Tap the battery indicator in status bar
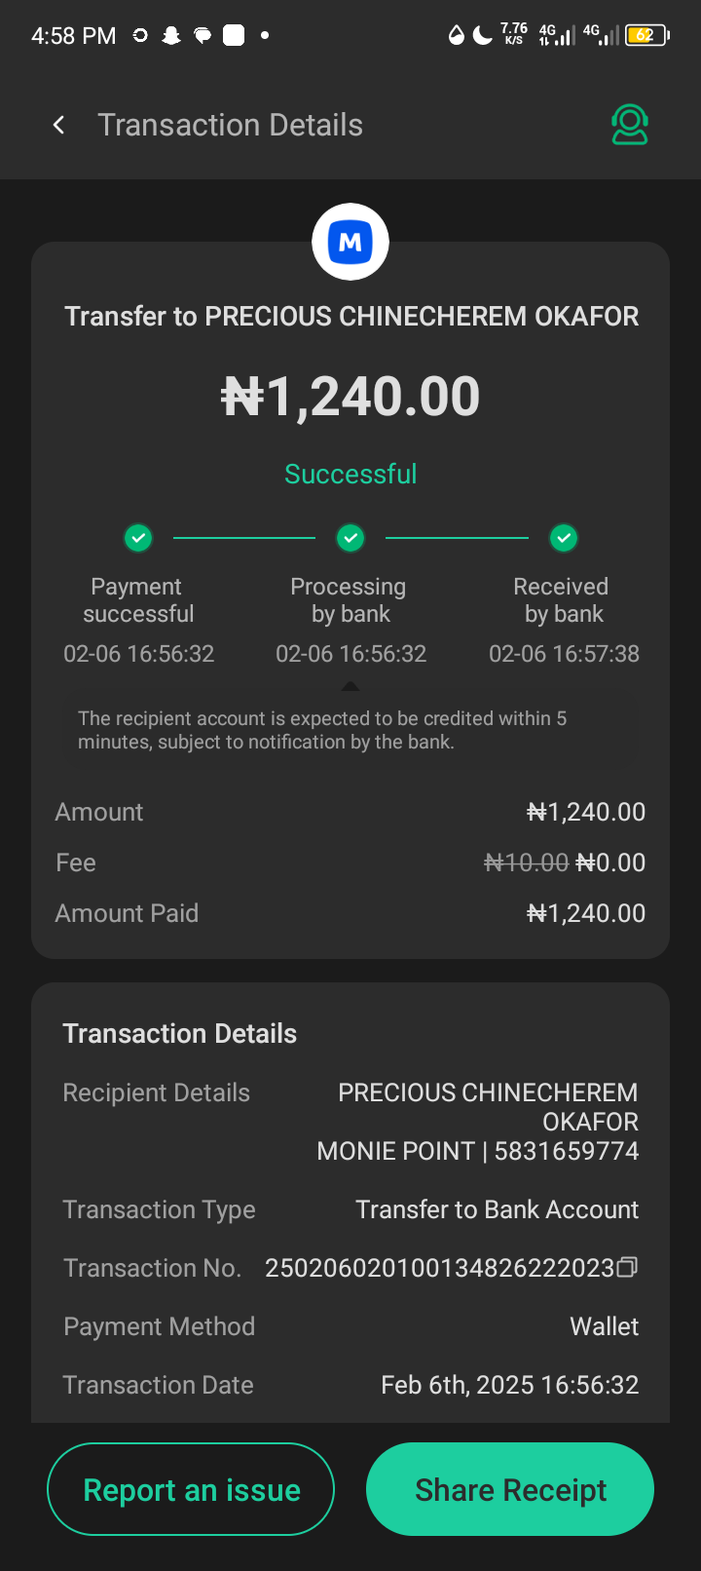The height and width of the screenshot is (1571, 701). pyautogui.click(x=646, y=36)
